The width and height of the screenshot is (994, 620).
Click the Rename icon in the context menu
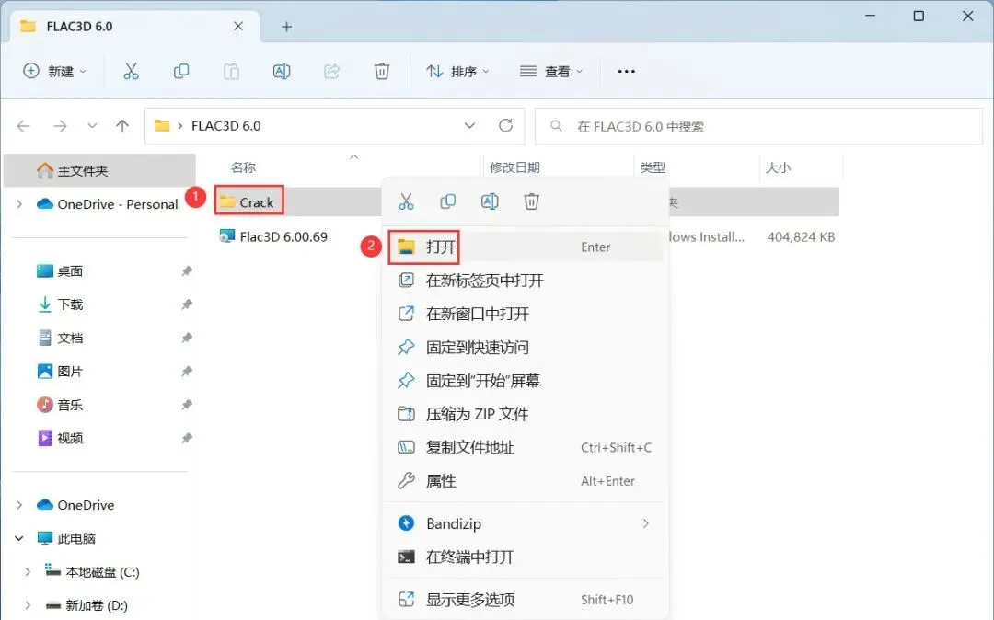(x=490, y=201)
